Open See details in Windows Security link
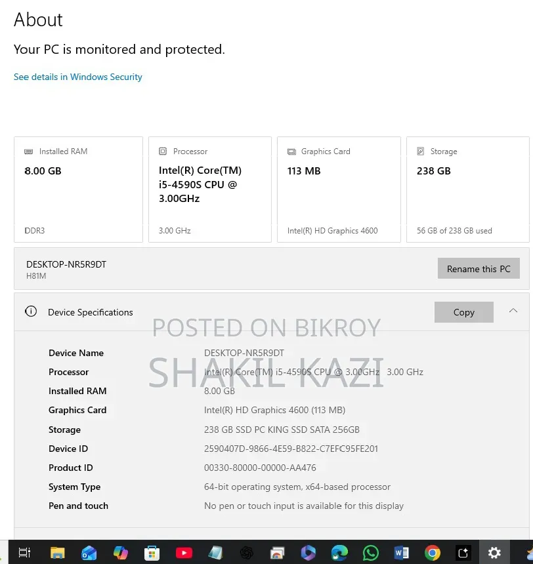This screenshot has width=533, height=564. (78, 77)
